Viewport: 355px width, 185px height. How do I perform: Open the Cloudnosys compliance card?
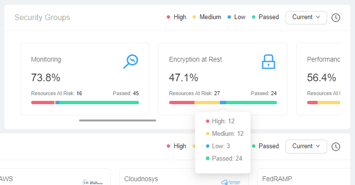coord(184,177)
